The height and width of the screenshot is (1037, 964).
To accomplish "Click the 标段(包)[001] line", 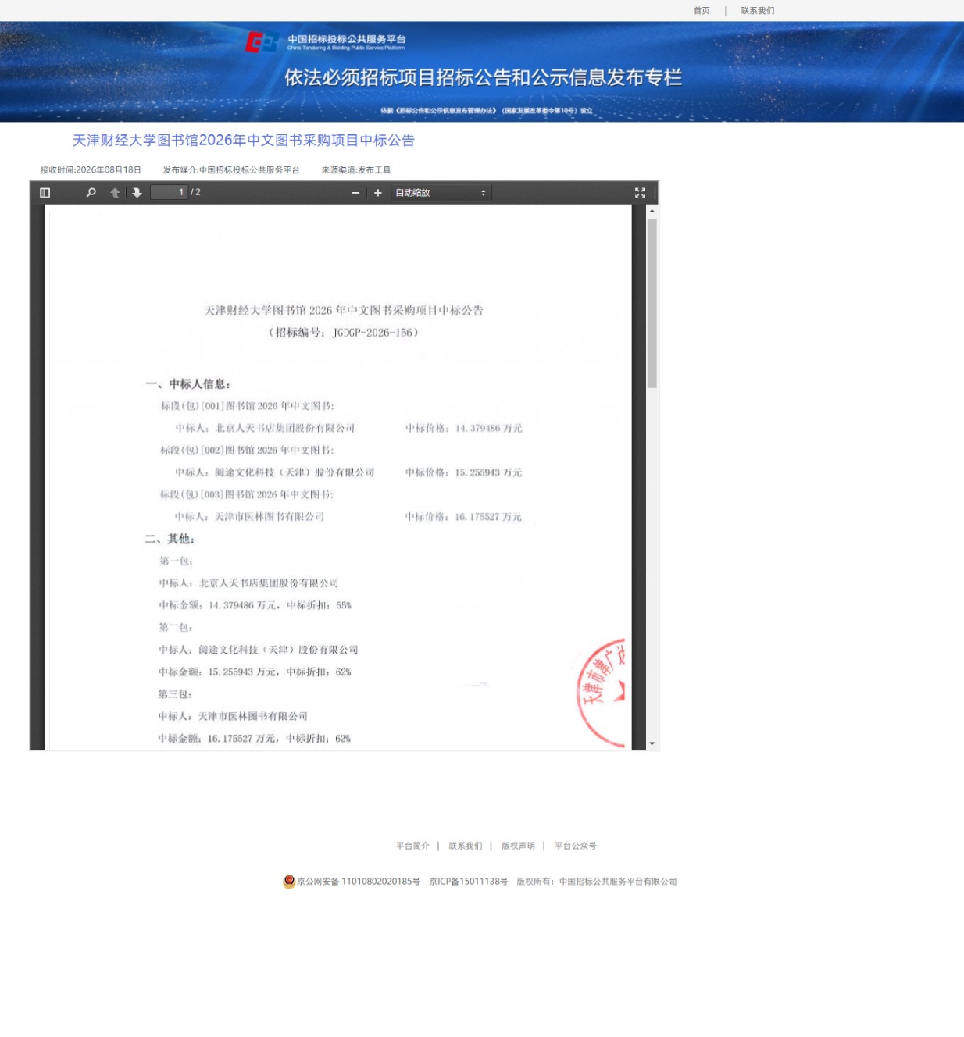I will pos(247,406).
